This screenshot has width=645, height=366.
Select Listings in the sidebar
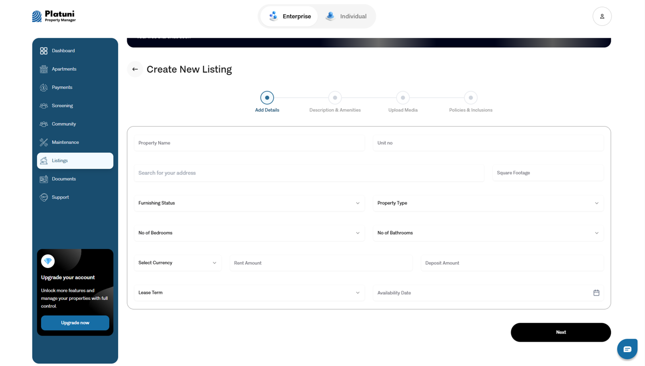coord(75,161)
